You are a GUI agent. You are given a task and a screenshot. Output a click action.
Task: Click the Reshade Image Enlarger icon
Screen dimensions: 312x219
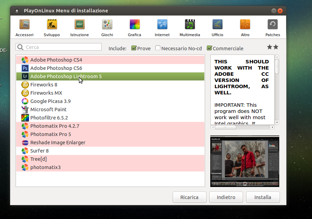25,143
